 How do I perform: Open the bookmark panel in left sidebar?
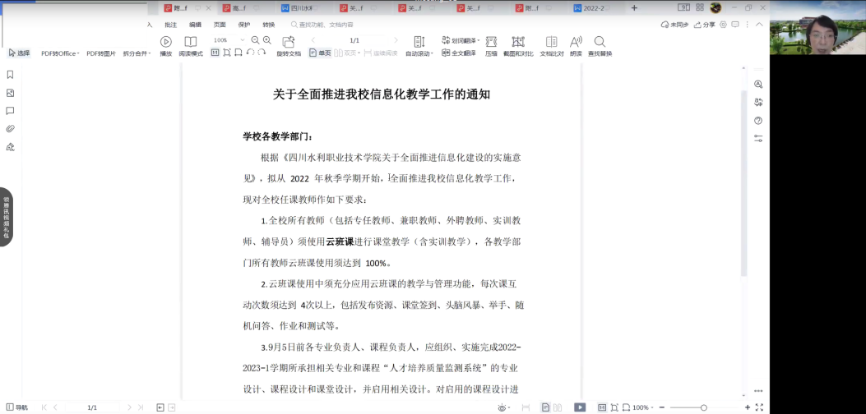pyautogui.click(x=11, y=75)
